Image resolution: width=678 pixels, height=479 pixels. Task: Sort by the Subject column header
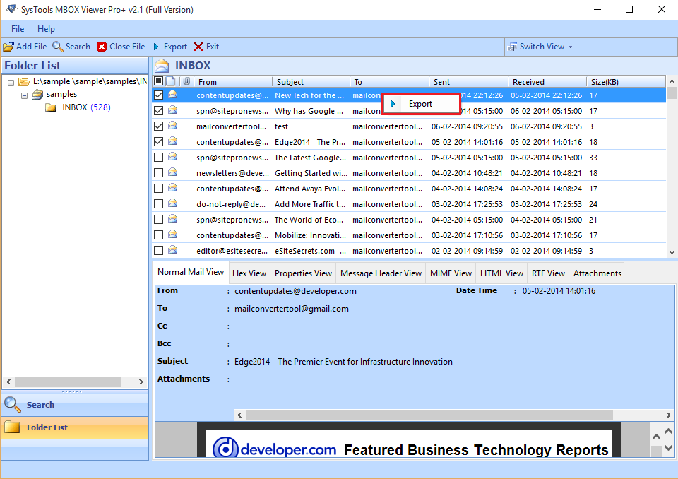[x=311, y=81]
